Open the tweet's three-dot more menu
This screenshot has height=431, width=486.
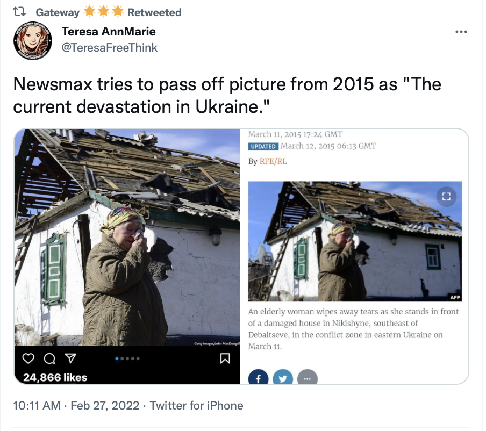tap(461, 32)
